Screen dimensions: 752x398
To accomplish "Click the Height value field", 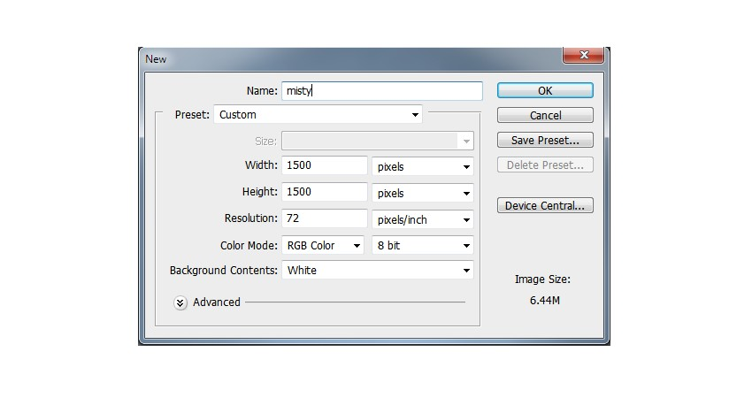I will [x=324, y=192].
